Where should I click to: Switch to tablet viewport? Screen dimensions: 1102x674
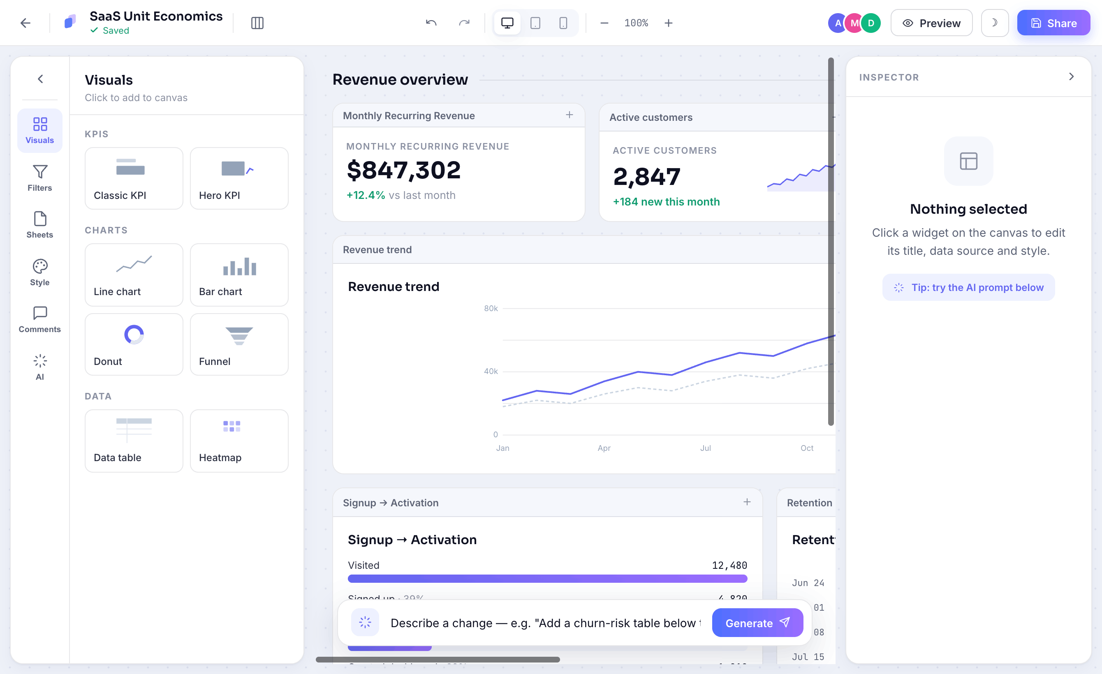coord(535,23)
